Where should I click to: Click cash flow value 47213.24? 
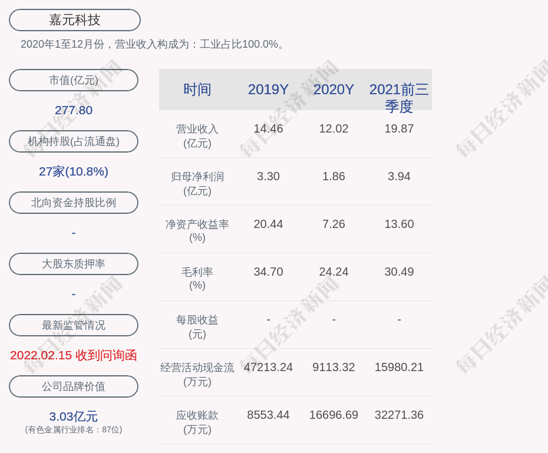pyautogui.click(x=269, y=367)
